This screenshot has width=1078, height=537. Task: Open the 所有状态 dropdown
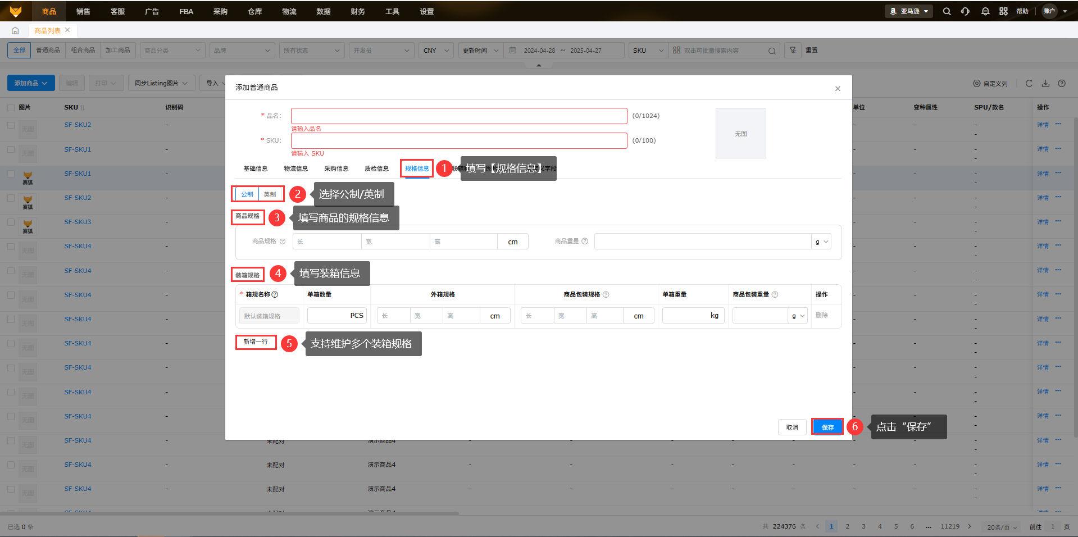click(311, 51)
